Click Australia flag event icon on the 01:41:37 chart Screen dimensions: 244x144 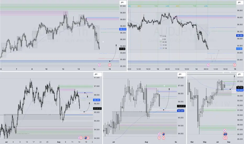point(85,138)
